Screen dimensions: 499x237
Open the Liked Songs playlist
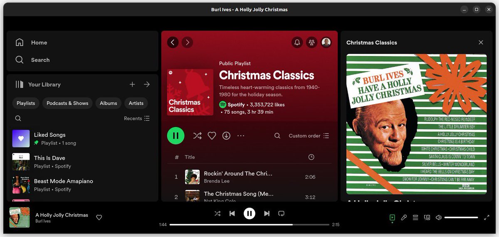tap(83, 138)
